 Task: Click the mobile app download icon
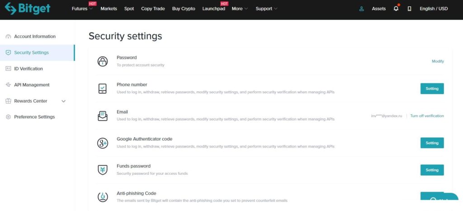click(x=409, y=9)
